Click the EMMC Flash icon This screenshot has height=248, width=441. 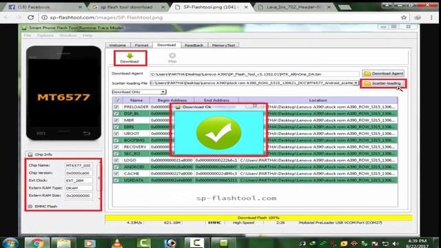(30, 207)
